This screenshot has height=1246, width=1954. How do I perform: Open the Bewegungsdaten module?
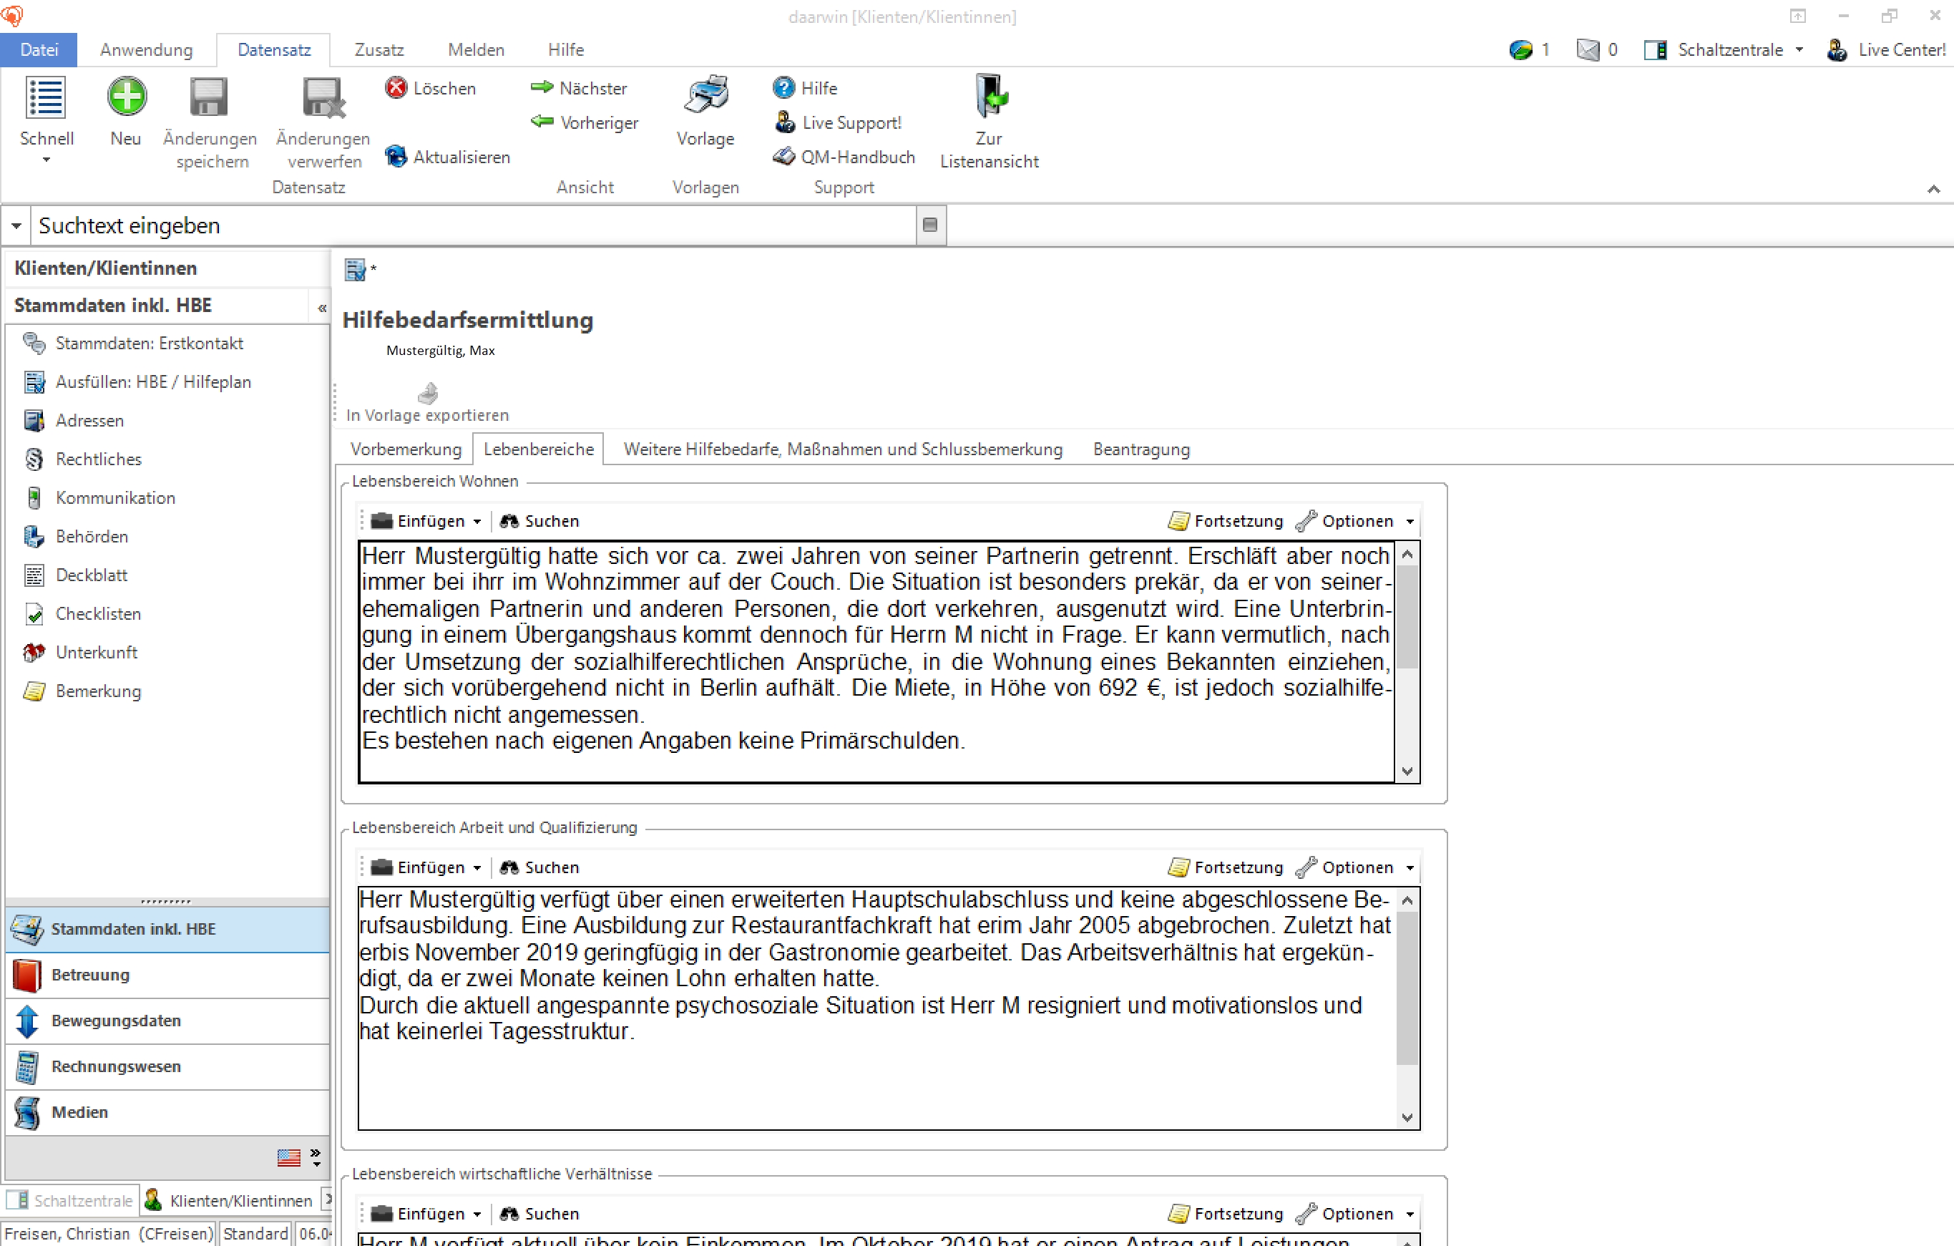[x=168, y=1021]
